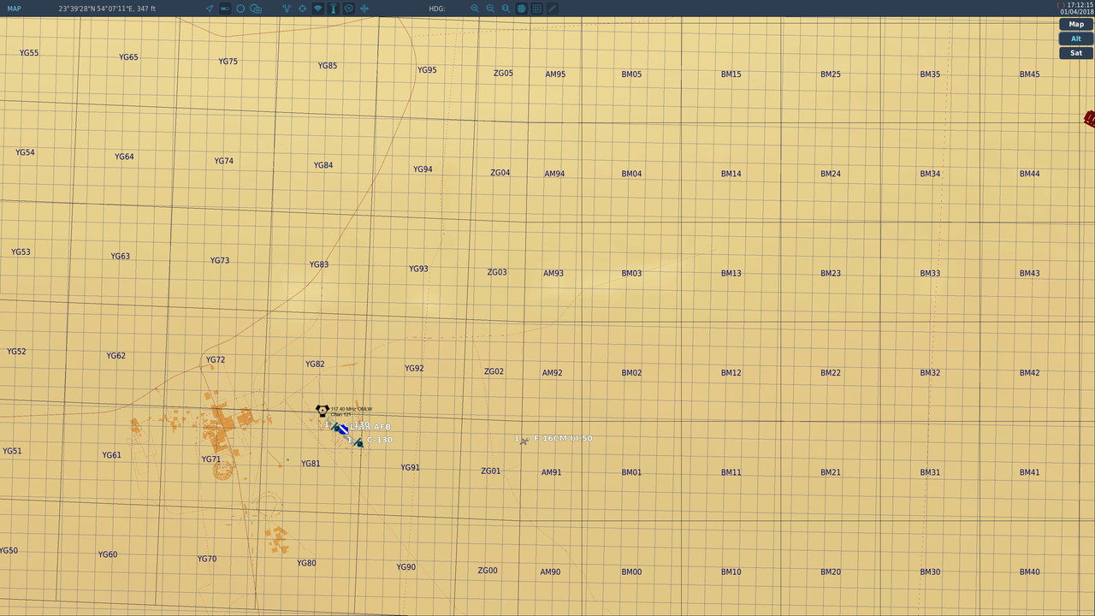Click the 17:12:15 clock display

pyautogui.click(x=1080, y=5)
